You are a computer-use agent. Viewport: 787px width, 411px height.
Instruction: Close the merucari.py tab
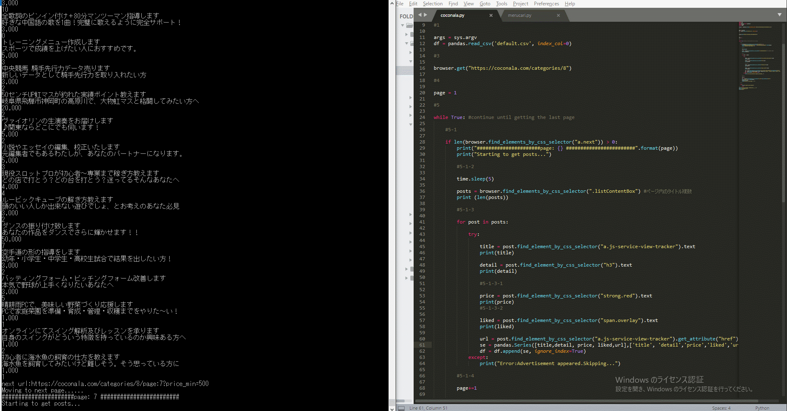point(558,16)
